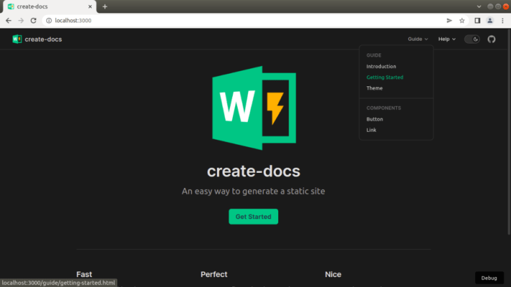
Task: Choose Theme from the Guide menu
Action: 375,88
